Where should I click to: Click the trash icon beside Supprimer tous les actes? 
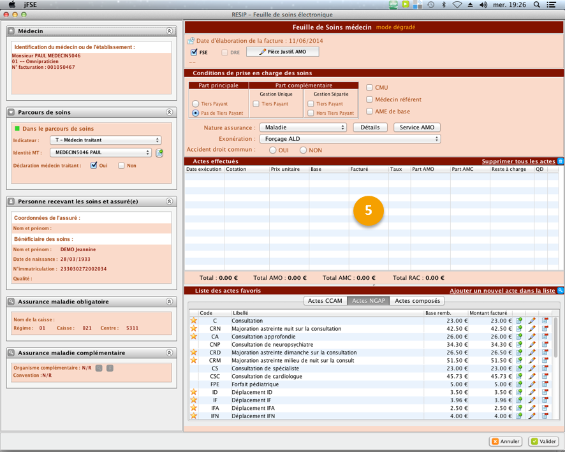click(x=561, y=161)
